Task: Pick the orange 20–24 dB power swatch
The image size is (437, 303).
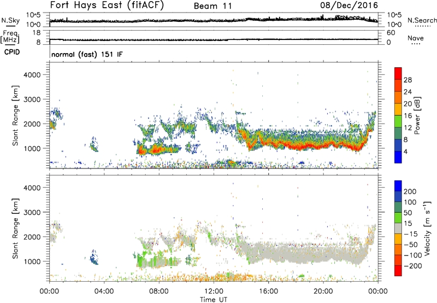Action: [x=398, y=98]
